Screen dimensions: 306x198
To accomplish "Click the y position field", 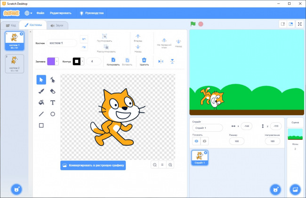I will click(276, 126).
